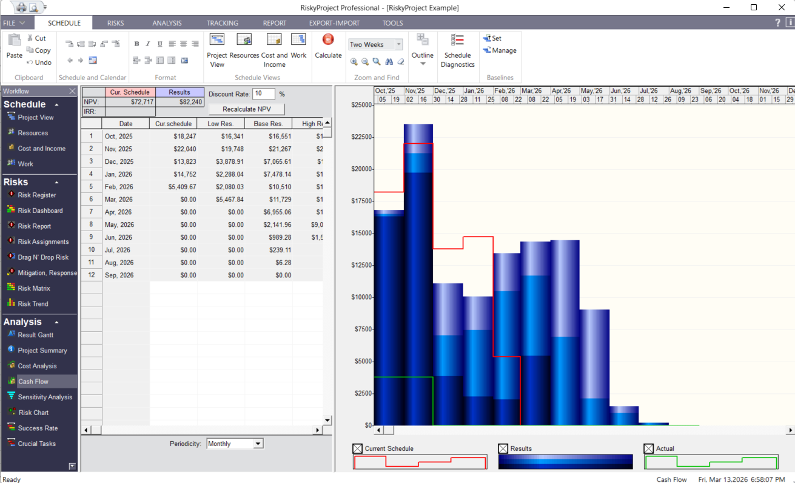Open the TOOLS menu

pyautogui.click(x=392, y=22)
